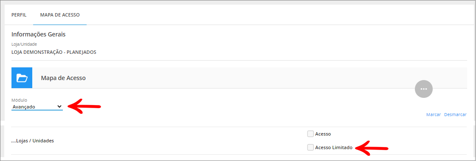Screen dimensions: 476x161
Task: Select the ....Lojas / Unidades permission row
Action: [239, 141]
